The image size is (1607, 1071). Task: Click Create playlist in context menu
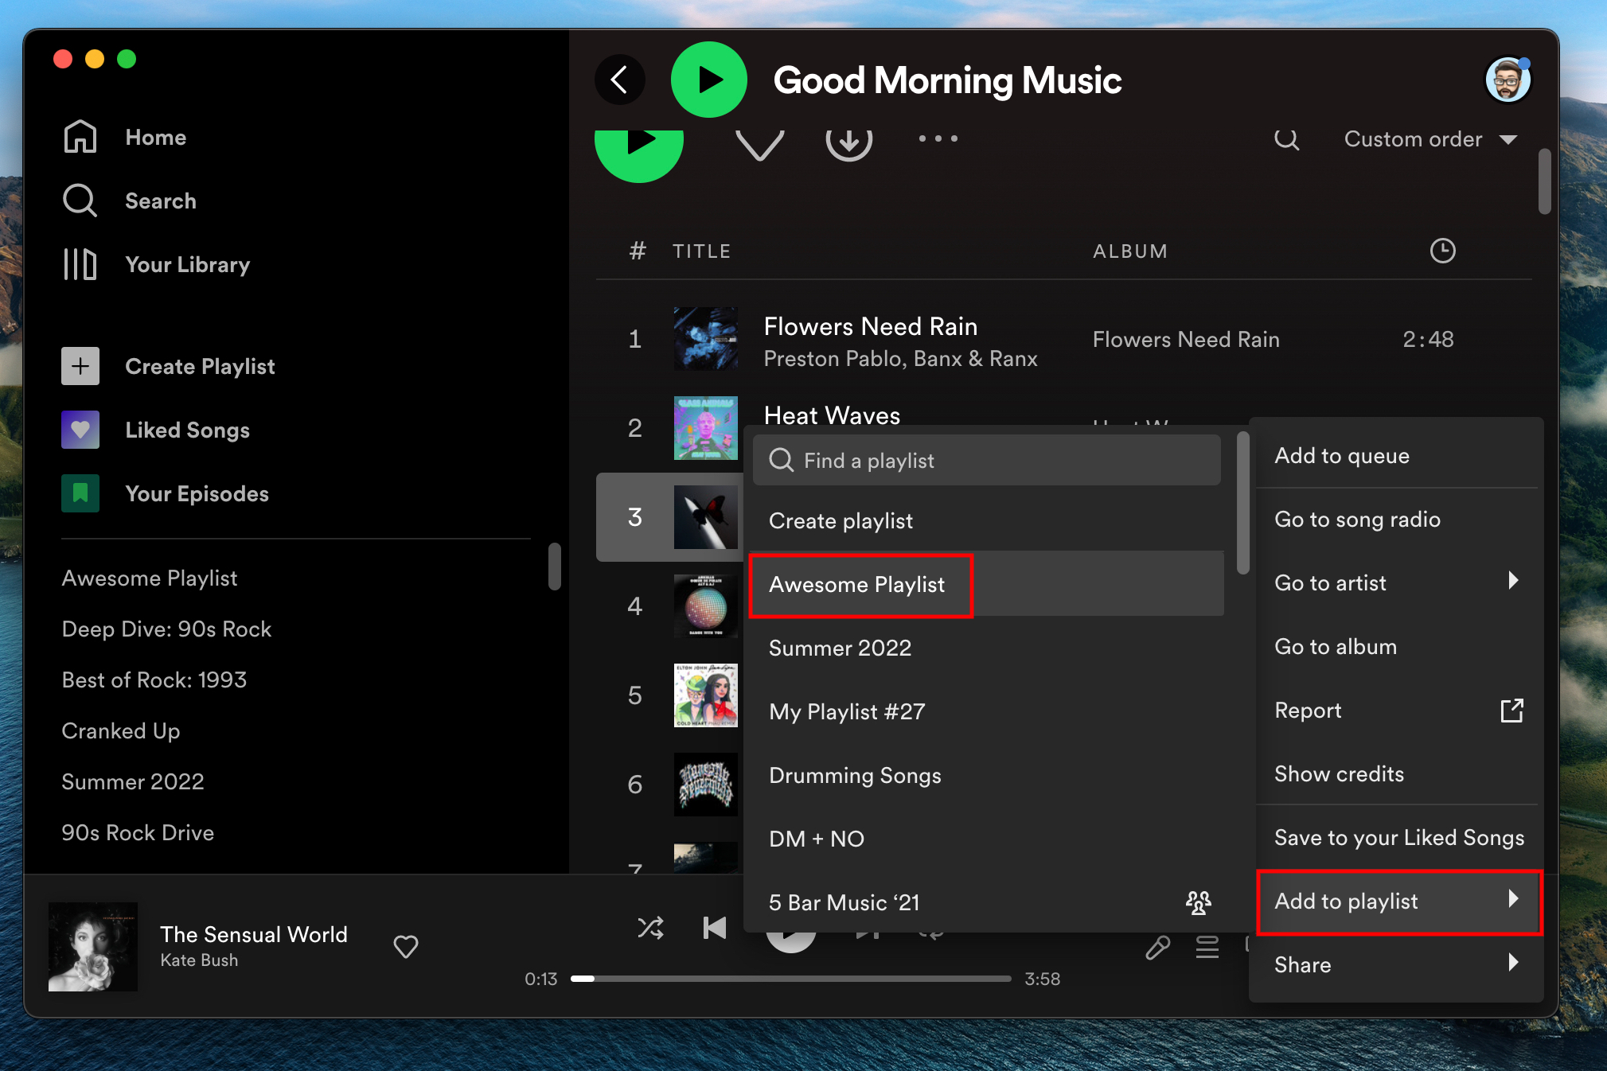tap(841, 520)
